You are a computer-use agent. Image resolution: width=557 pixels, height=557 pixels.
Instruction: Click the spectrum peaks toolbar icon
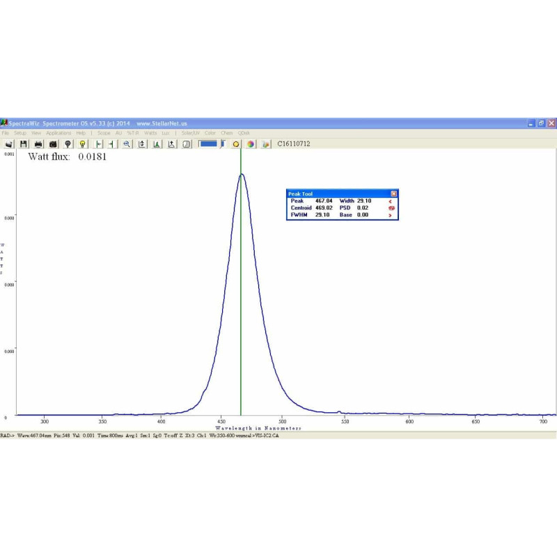(157, 144)
